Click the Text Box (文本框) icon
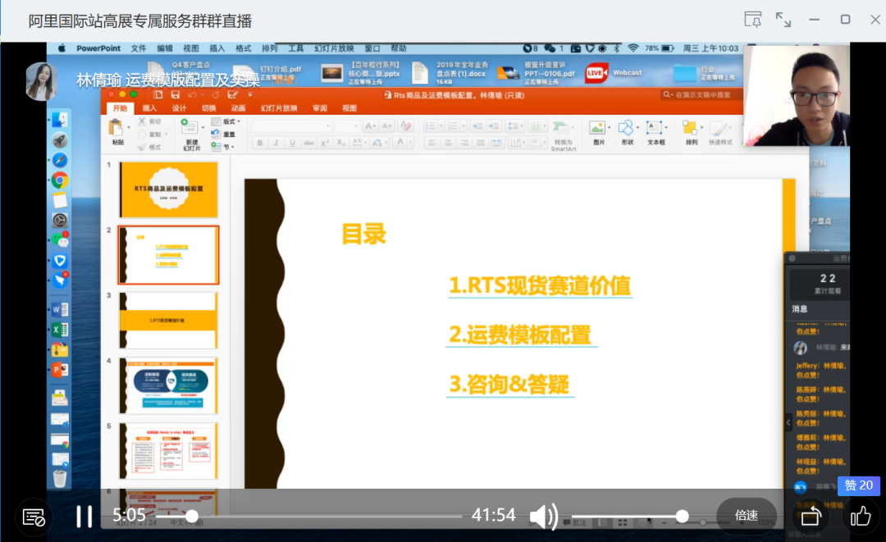 click(653, 128)
